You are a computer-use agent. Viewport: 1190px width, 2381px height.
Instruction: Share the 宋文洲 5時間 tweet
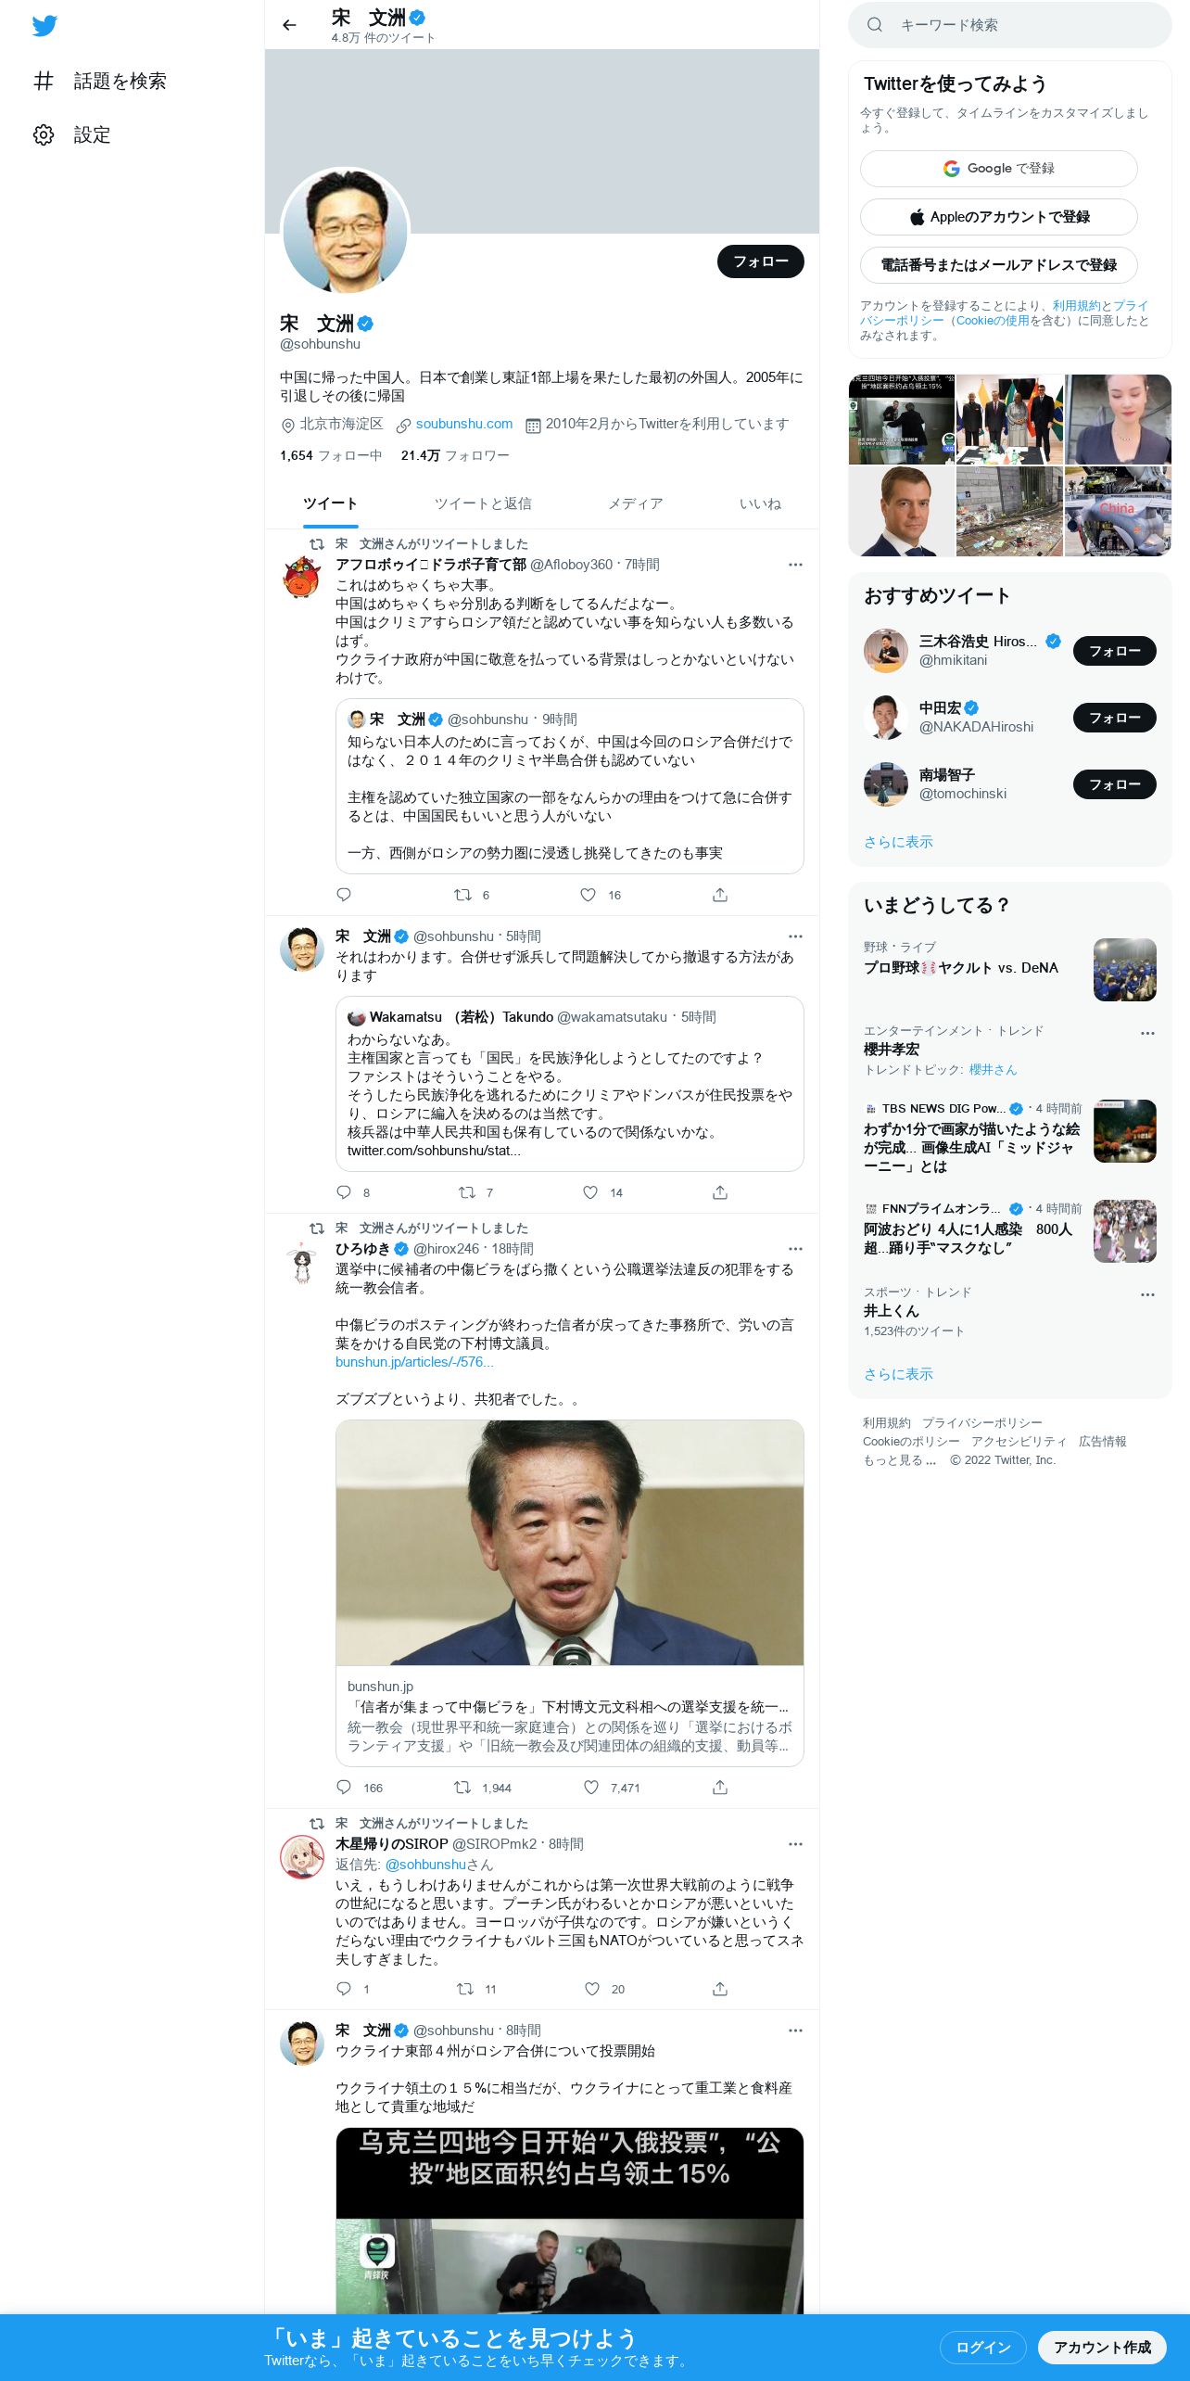(x=720, y=1192)
